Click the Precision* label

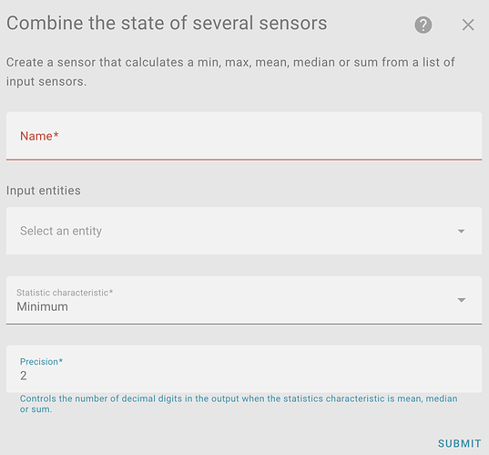tap(42, 362)
